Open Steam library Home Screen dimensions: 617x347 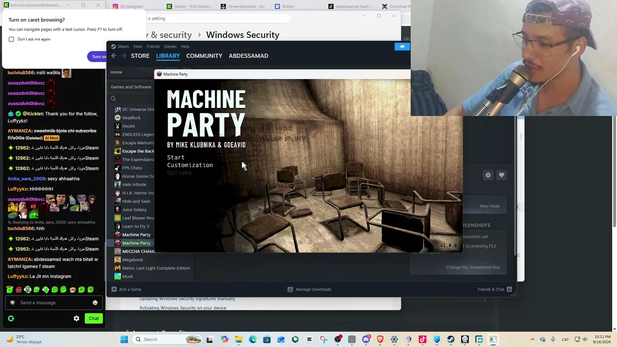(x=116, y=72)
